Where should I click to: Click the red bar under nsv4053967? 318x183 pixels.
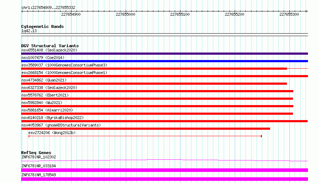point(146,129)
